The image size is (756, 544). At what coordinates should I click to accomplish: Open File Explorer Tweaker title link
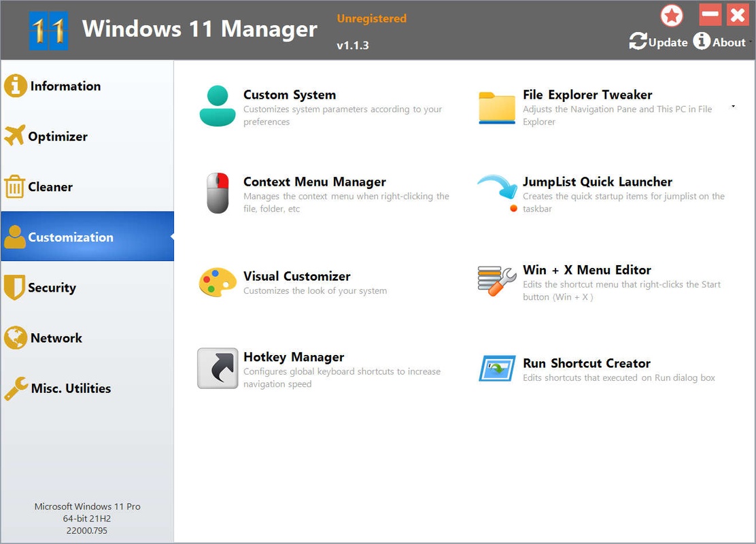pos(587,95)
